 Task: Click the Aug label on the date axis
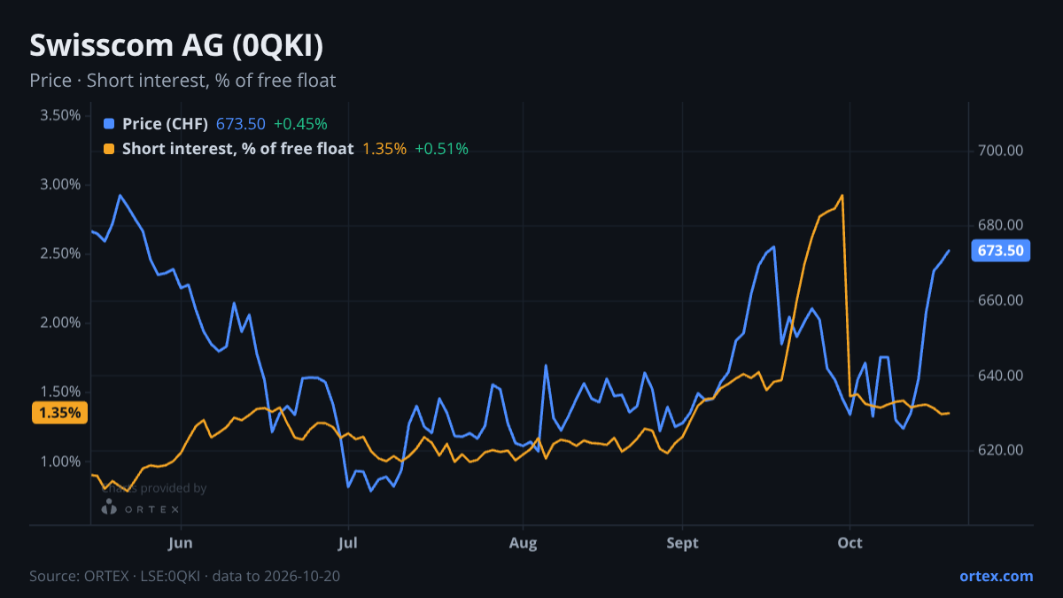(524, 542)
